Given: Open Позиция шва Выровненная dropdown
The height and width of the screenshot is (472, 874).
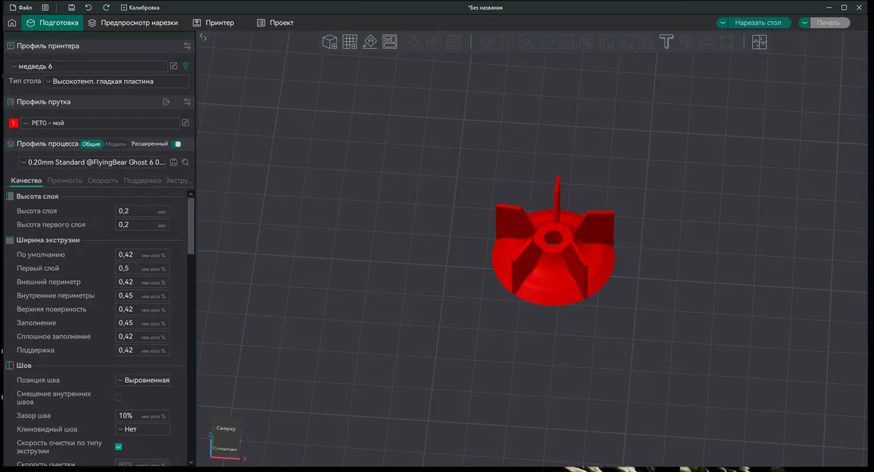Looking at the screenshot, I should [143, 380].
